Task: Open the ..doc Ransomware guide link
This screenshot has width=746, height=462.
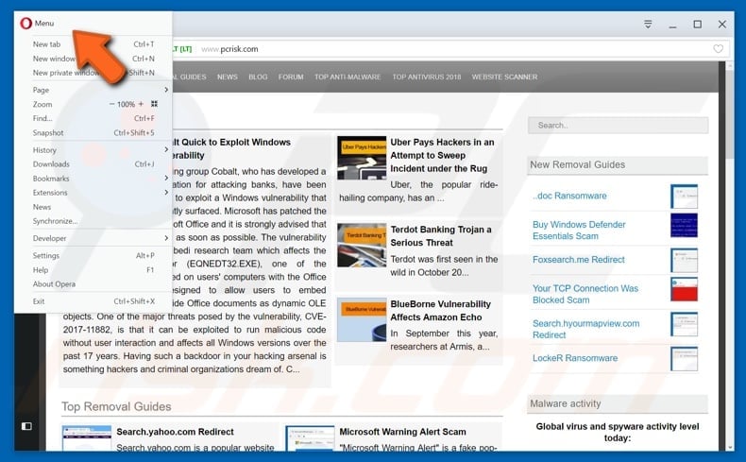Action: click(569, 196)
